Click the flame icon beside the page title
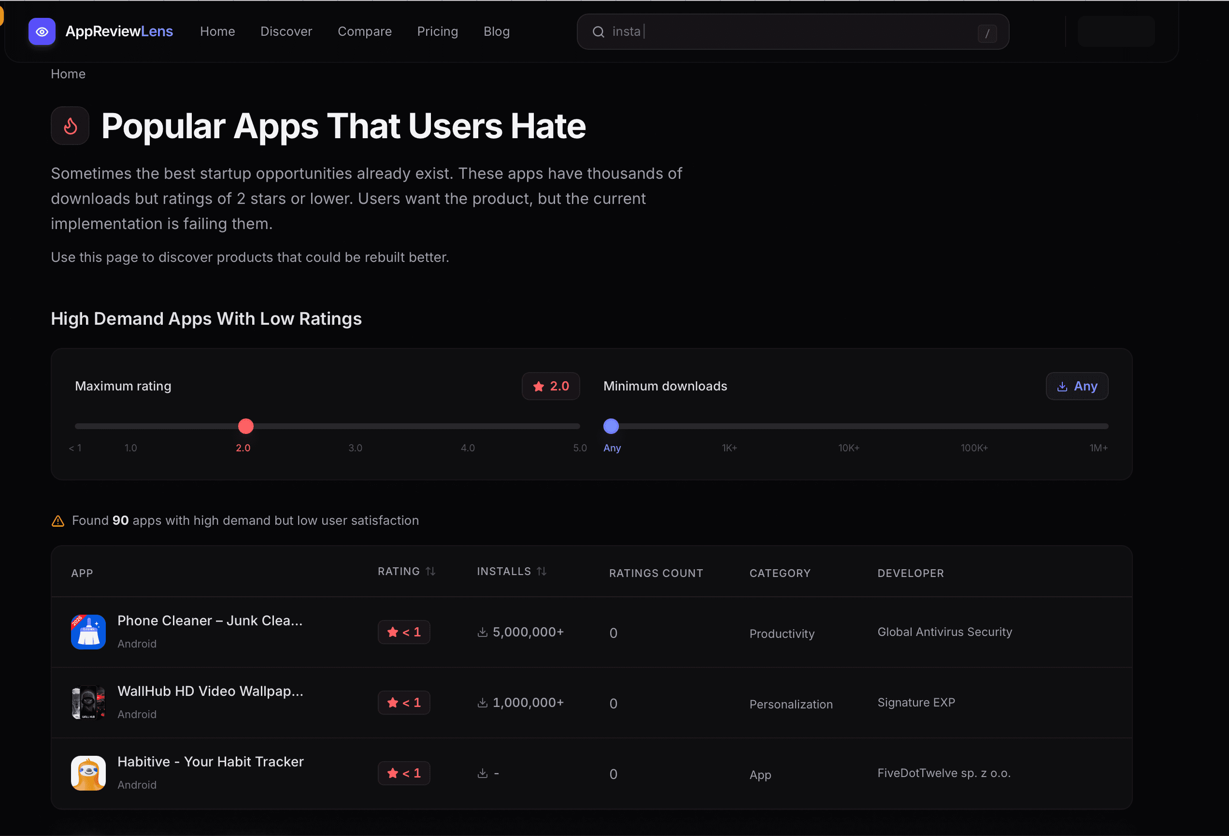 [x=70, y=126]
